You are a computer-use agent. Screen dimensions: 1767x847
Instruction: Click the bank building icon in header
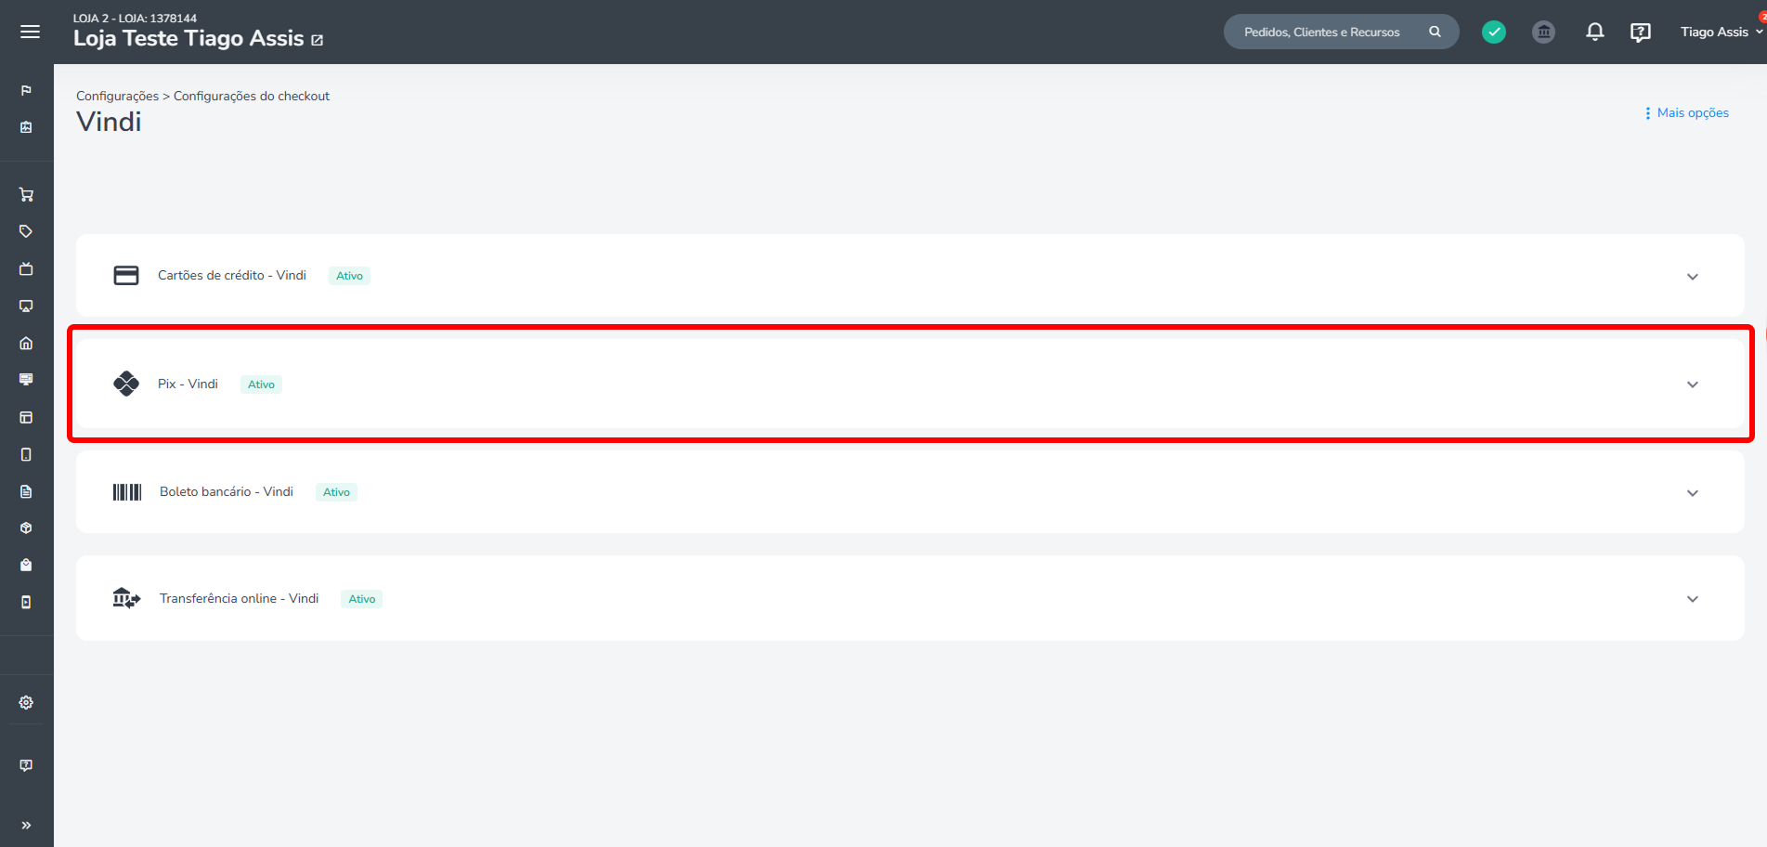(1543, 32)
